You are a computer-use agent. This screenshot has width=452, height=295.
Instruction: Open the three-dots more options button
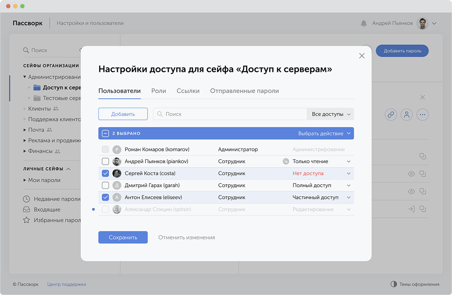point(422,115)
